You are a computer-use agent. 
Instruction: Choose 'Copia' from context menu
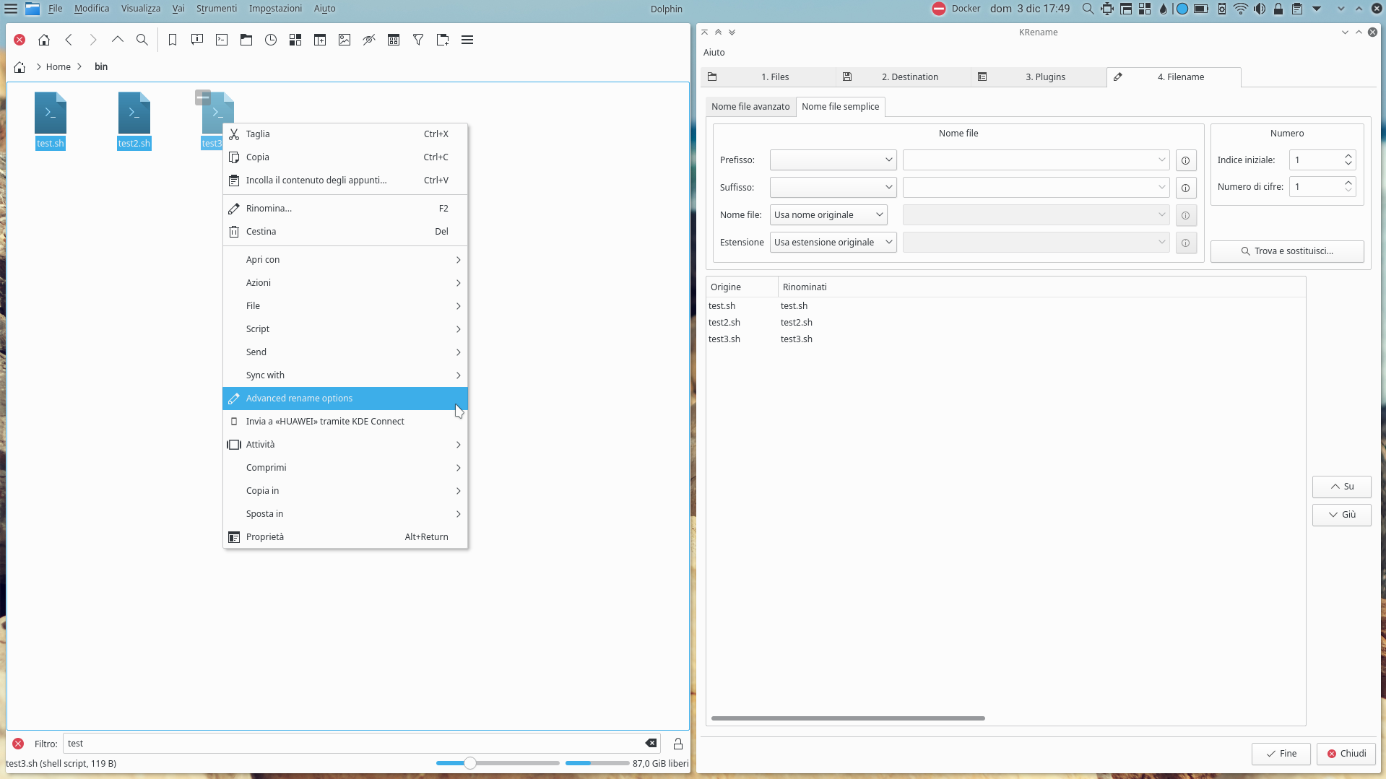click(345, 157)
